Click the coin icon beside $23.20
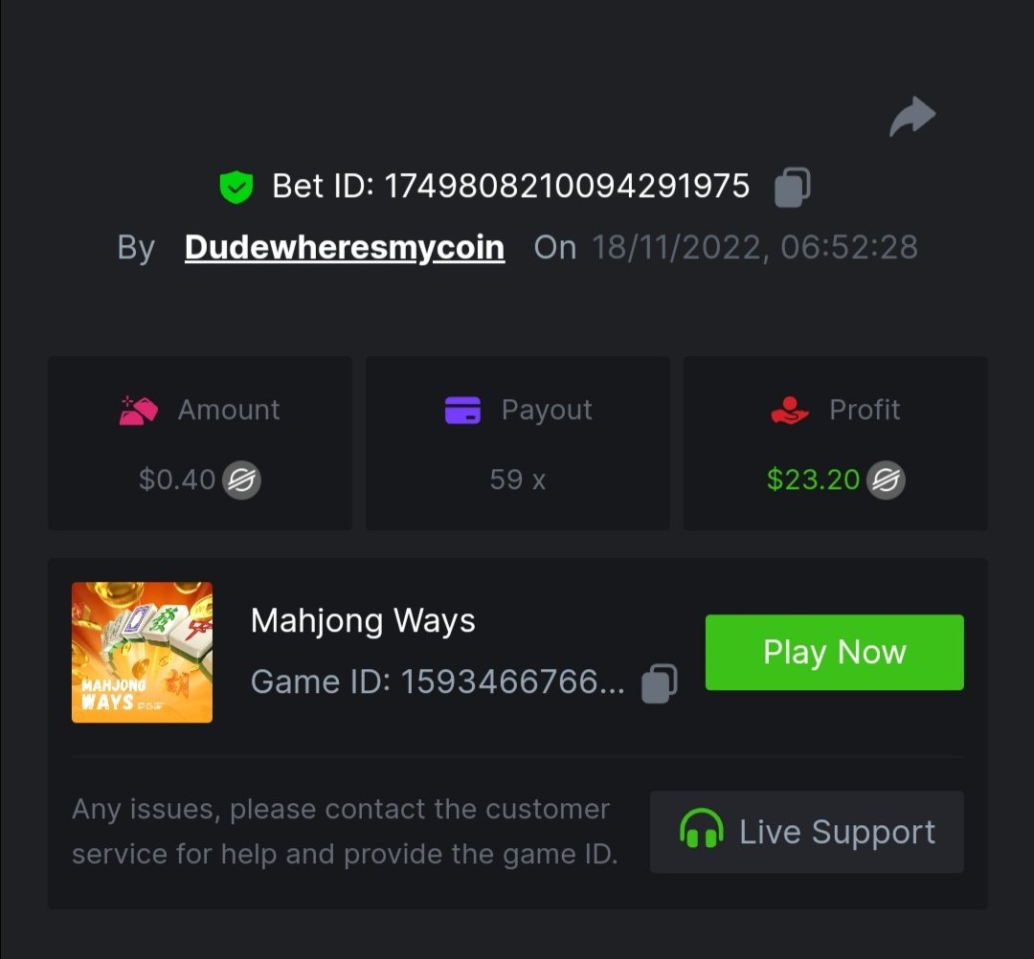This screenshot has width=1034, height=959. 886,479
